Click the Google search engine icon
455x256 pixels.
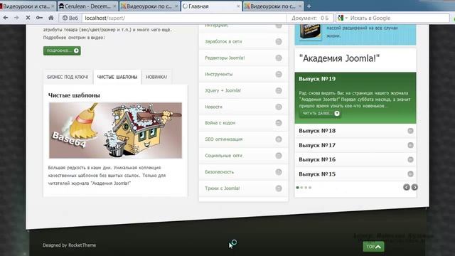tap(341, 18)
